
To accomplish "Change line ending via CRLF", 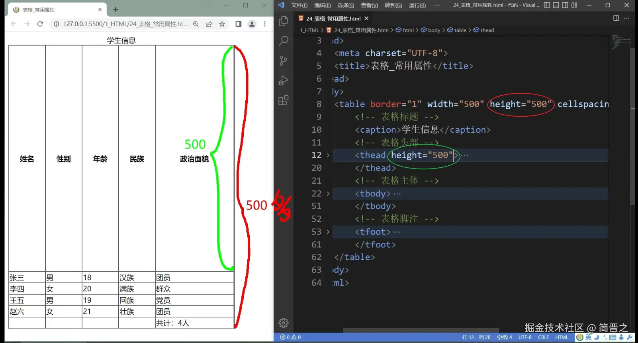I will [x=544, y=337].
